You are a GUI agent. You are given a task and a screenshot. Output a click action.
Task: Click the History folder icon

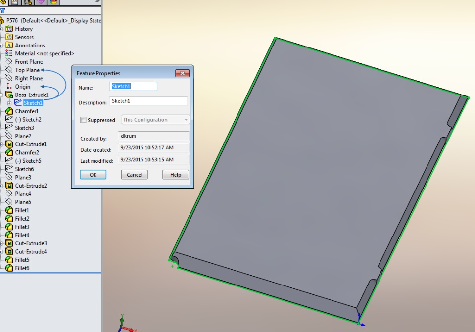[9, 29]
